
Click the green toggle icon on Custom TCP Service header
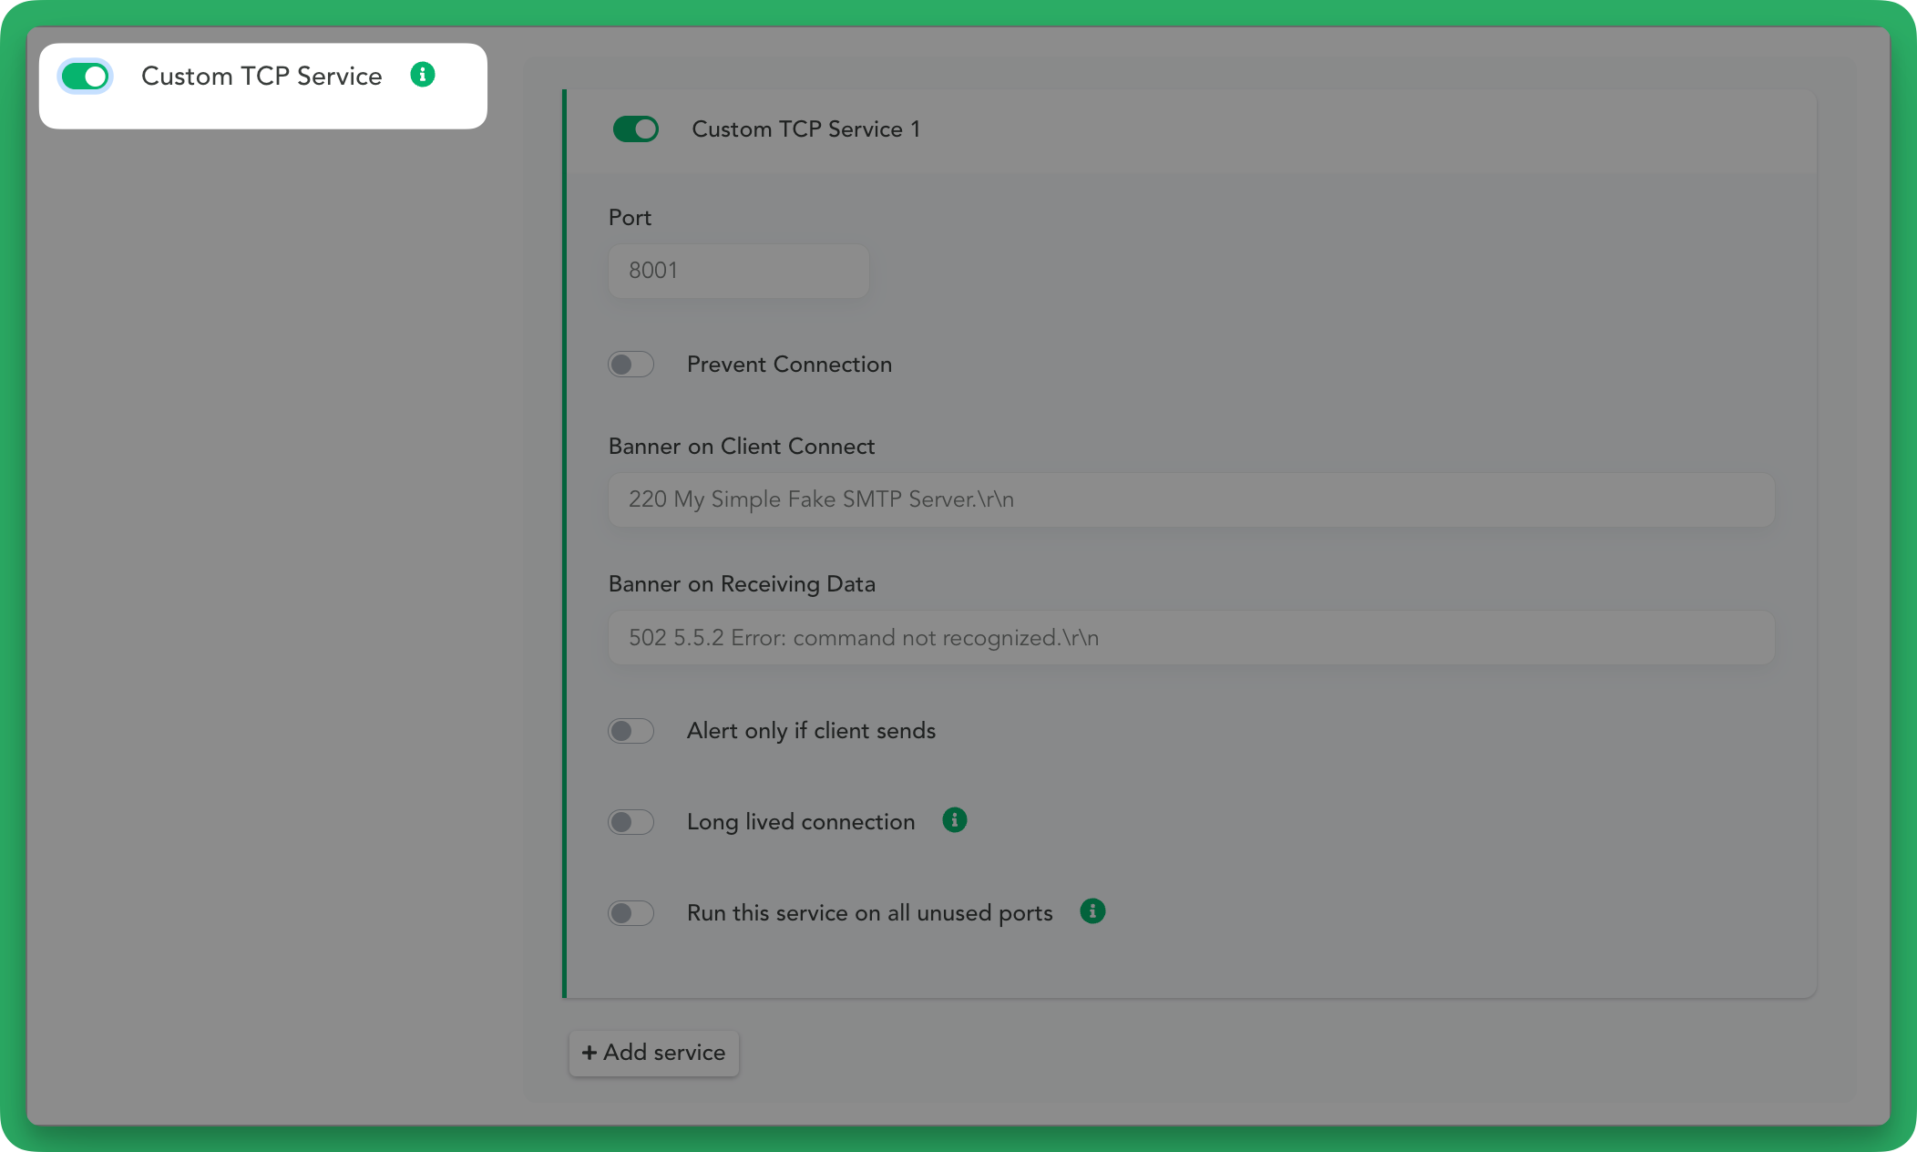click(85, 77)
